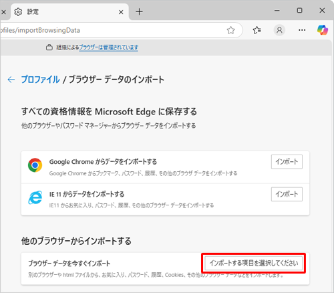Click the Google Chrome logo icon
334x293 pixels.
pos(35,165)
